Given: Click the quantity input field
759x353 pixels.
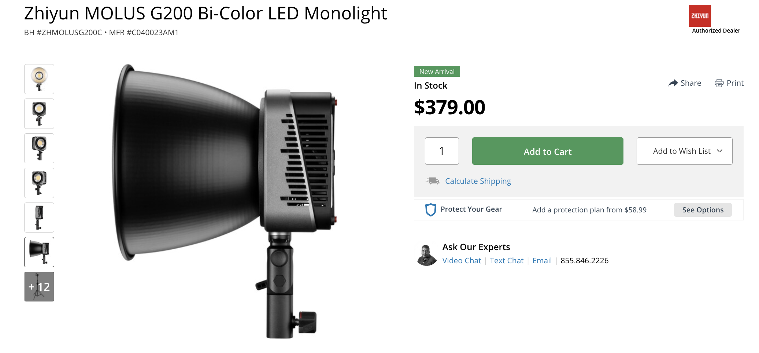Looking at the screenshot, I should [442, 151].
